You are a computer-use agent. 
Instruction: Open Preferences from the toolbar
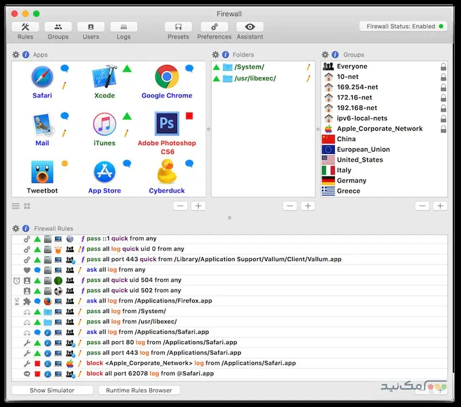214,27
